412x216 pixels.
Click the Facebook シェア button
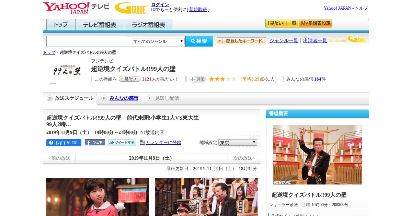[95, 143]
